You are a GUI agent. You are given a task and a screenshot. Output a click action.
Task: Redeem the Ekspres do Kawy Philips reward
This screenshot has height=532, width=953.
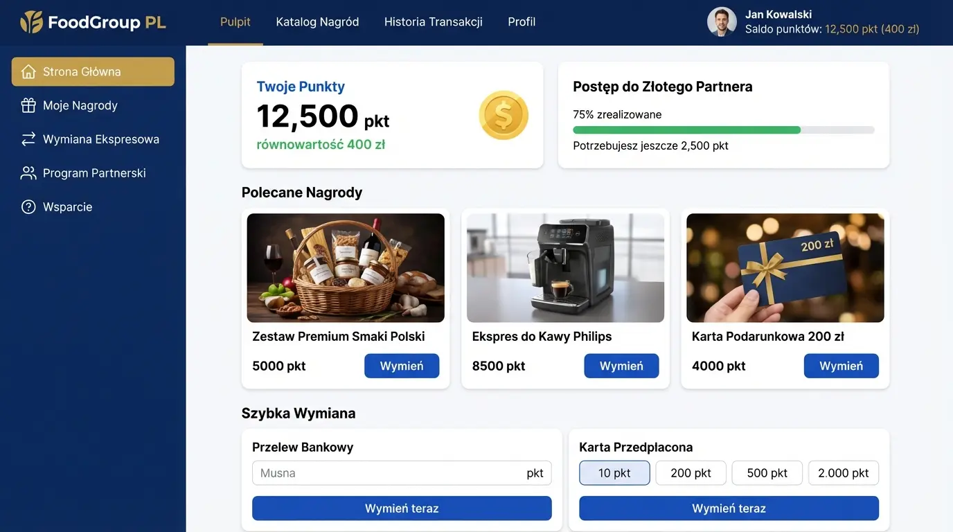tap(621, 366)
